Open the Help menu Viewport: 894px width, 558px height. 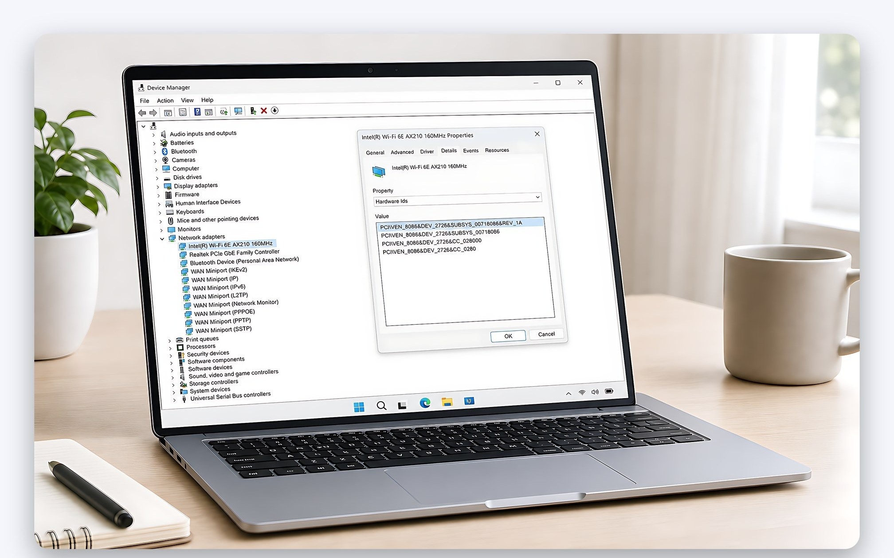click(207, 100)
